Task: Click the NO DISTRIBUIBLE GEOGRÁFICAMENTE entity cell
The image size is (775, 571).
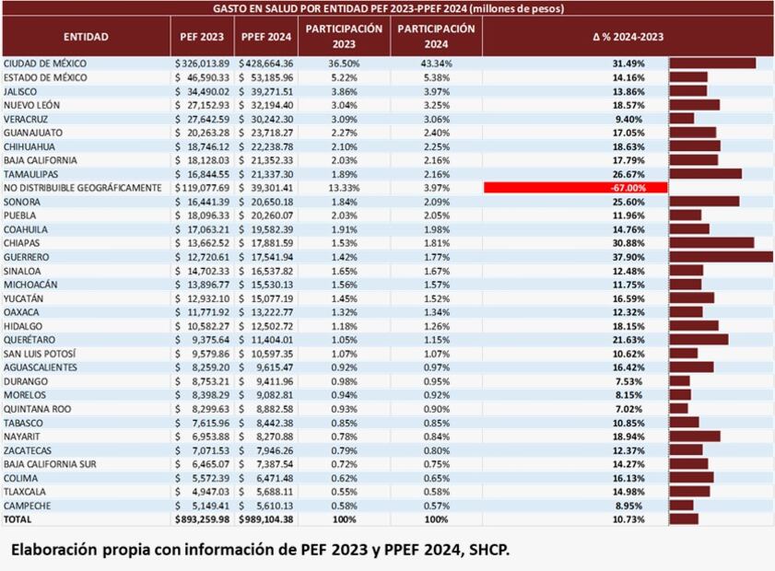Action: pos(83,188)
